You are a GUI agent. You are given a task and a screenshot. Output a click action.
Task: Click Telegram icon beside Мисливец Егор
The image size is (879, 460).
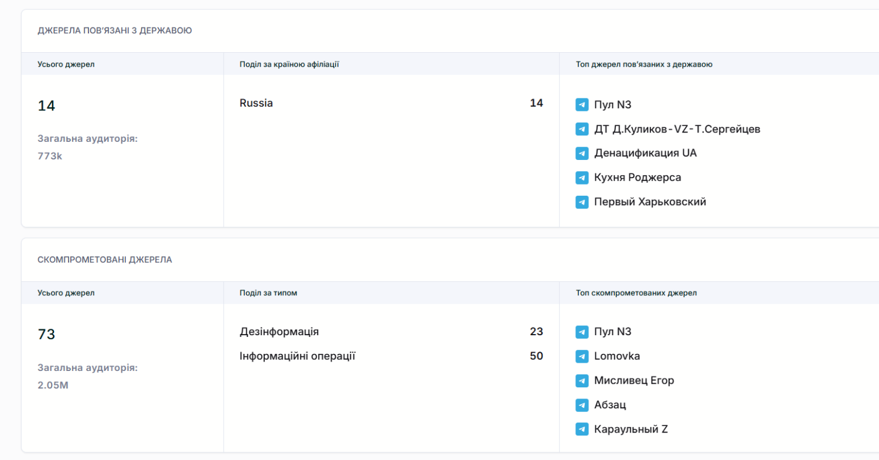click(581, 381)
